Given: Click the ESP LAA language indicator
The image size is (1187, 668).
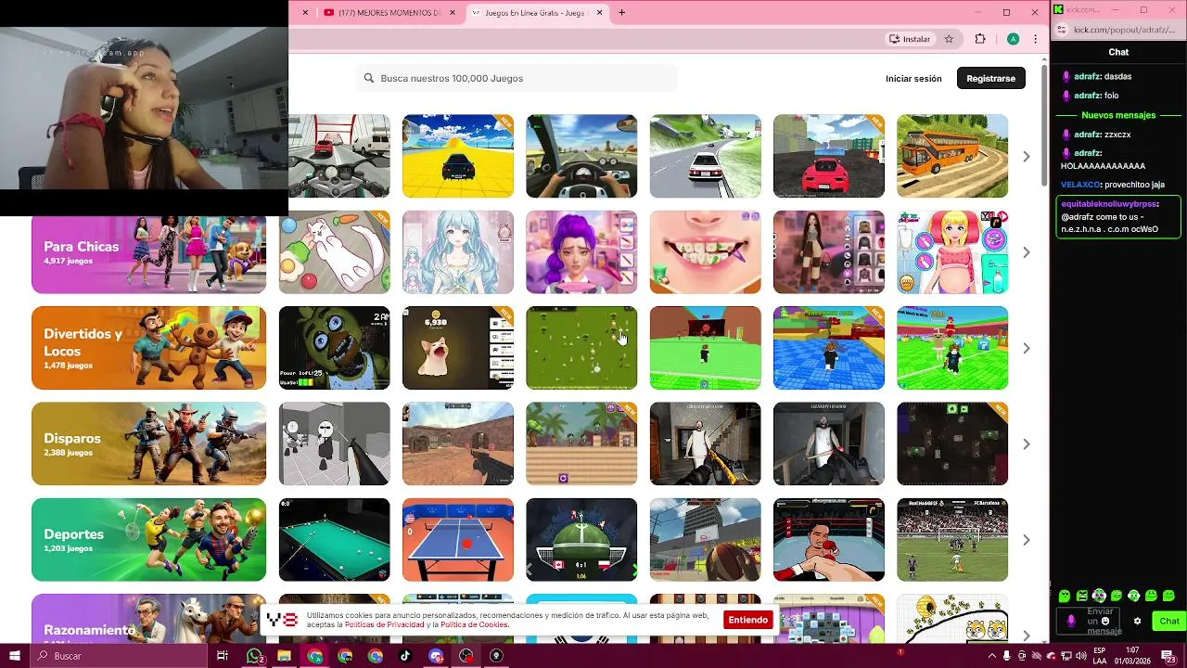Looking at the screenshot, I should point(1100,656).
